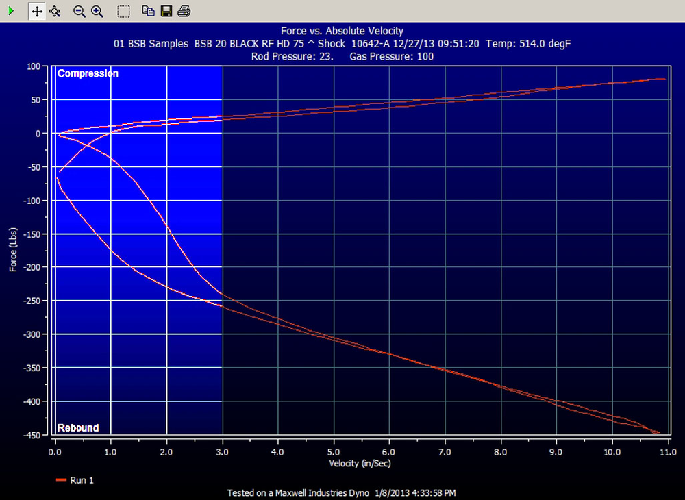Click the 11.0 velocity axis label
Image resolution: width=685 pixels, height=500 pixels.
tap(668, 453)
